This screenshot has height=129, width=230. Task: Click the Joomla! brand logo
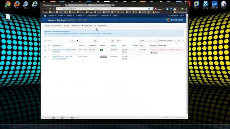tap(175, 20)
